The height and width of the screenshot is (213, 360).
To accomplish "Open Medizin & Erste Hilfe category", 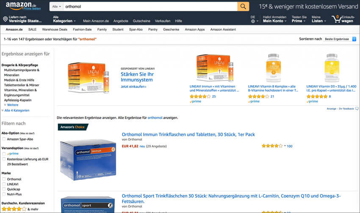I will click(x=19, y=80).
